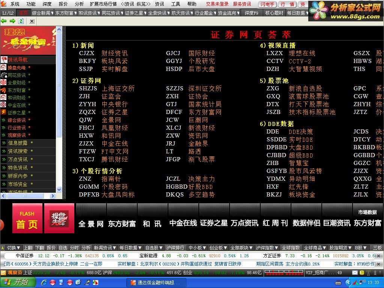The image size is (384, 288).
Task: Open the 证券之星 dropdown in top tab bar
Action: 135,13
